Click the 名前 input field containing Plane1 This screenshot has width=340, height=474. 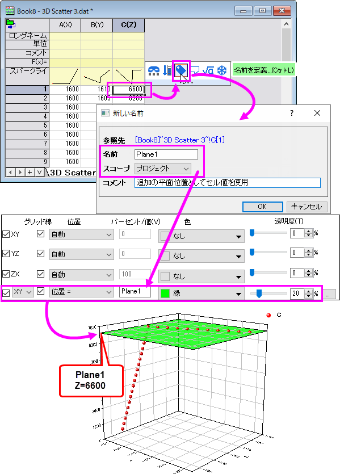[x=166, y=154]
